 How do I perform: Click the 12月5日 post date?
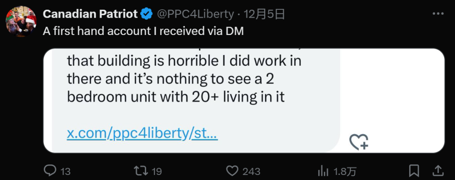[x=264, y=14]
